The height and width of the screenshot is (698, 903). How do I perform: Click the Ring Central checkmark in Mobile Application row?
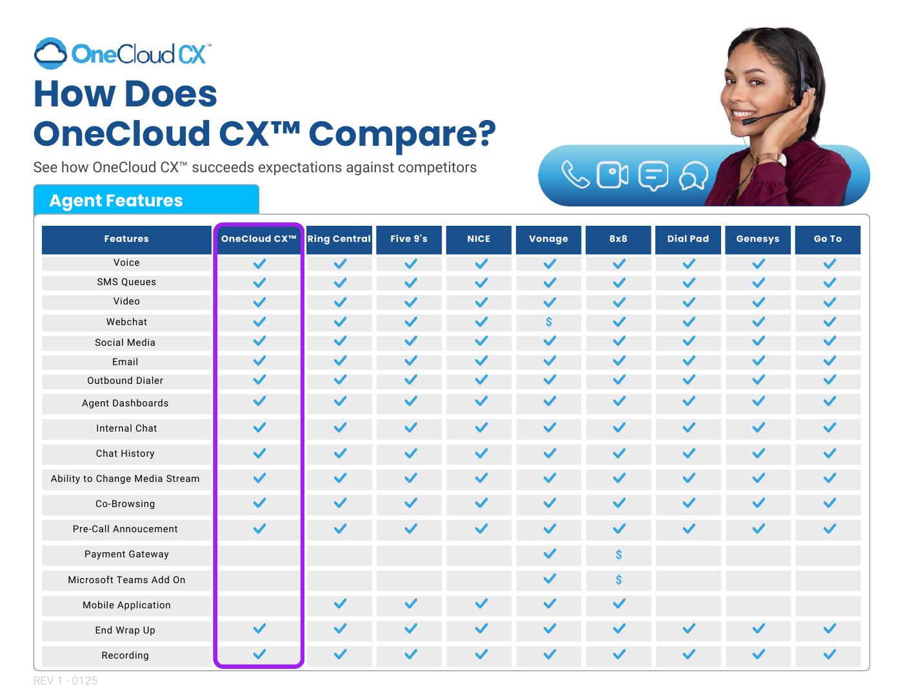[340, 604]
